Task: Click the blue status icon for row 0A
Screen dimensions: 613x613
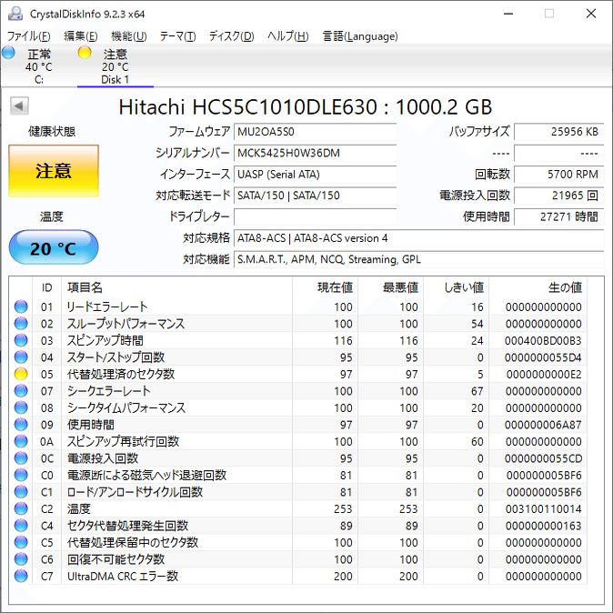Action: pyautogui.click(x=21, y=441)
